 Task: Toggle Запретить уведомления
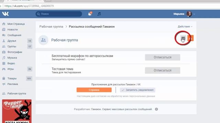coord(137,90)
